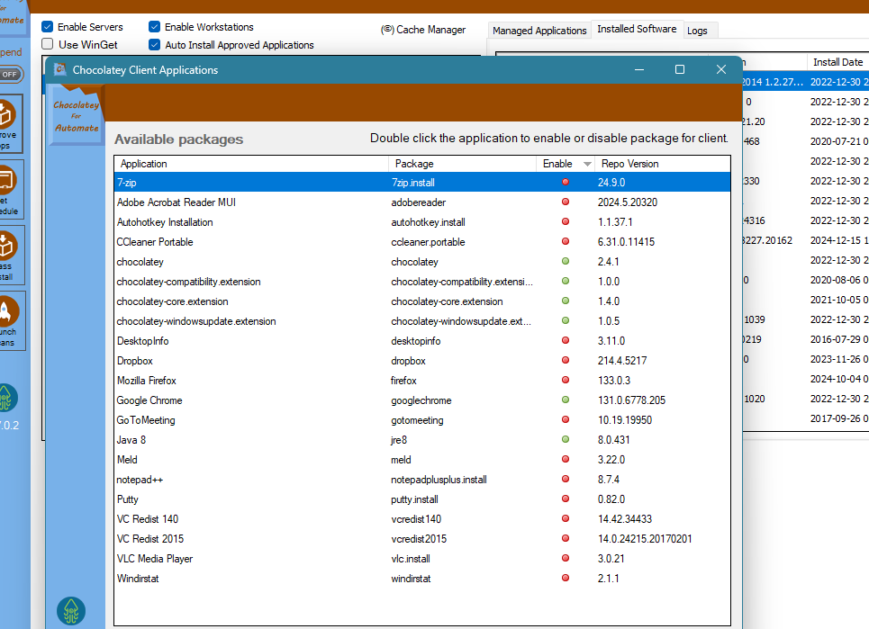Sort by the Repo Version column header
This screenshot has height=629, width=869.
pyautogui.click(x=630, y=164)
